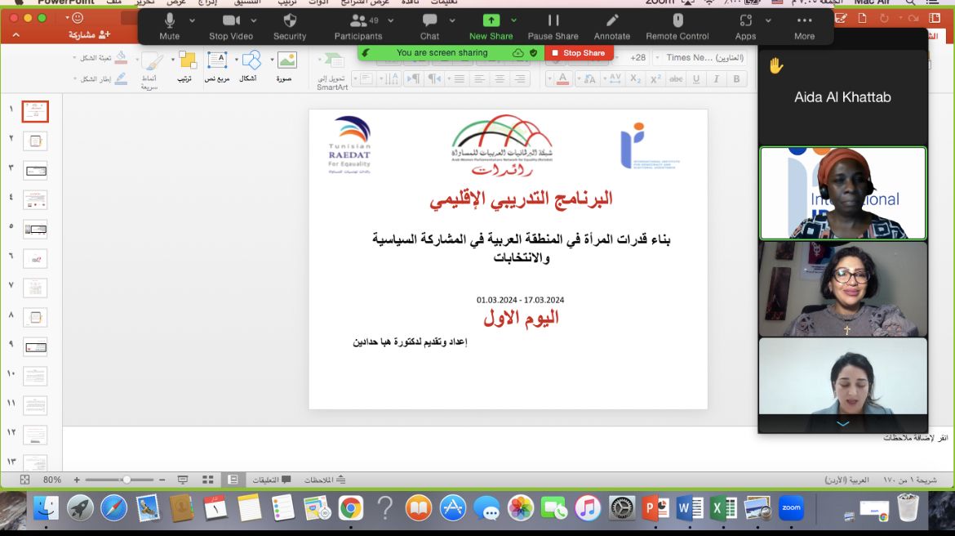Select slide 5 thumbnail
Viewport: 955px width, 536px height.
pos(35,230)
